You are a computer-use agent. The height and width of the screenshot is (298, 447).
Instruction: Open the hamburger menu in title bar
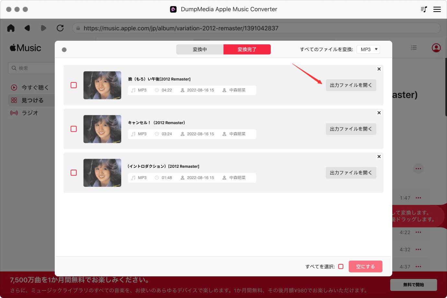coord(437,9)
